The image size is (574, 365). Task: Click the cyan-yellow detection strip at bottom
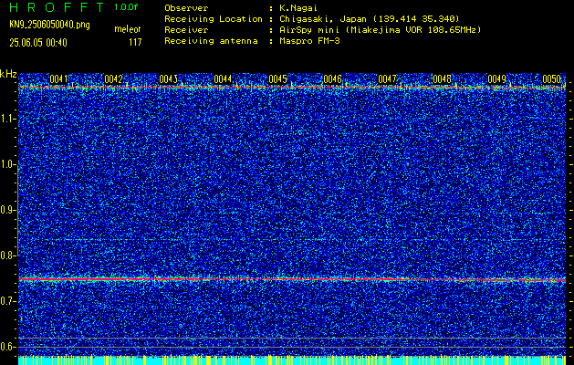tap(292, 360)
